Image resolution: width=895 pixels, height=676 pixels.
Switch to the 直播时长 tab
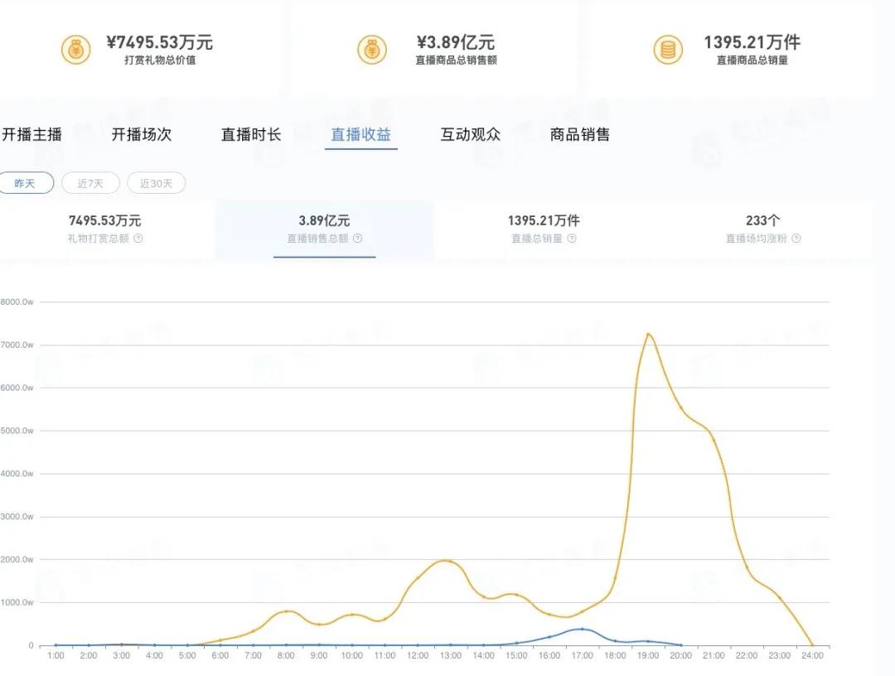251,134
